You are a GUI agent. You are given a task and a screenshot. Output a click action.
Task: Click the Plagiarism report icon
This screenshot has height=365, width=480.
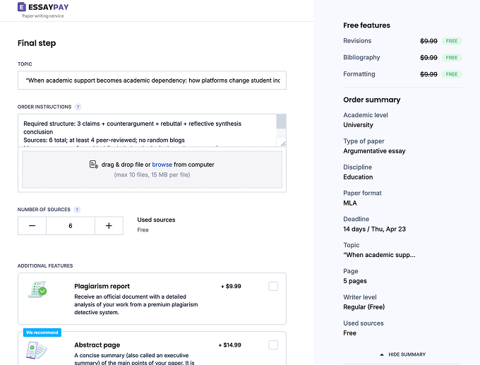37,289
